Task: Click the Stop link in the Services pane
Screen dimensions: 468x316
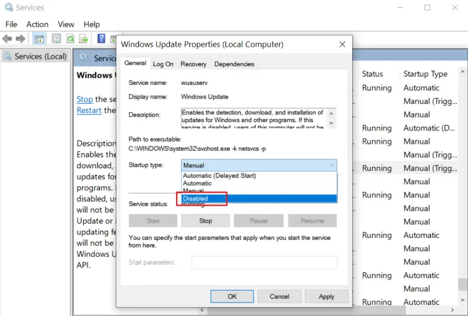Action: tap(85, 99)
